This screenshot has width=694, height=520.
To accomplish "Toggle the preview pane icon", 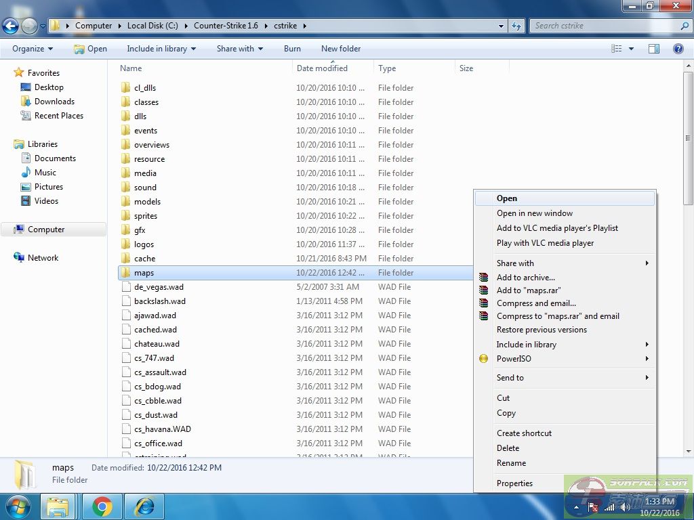I will pyautogui.click(x=654, y=49).
